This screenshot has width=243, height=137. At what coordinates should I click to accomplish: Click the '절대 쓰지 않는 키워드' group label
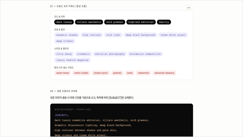tap(64, 67)
